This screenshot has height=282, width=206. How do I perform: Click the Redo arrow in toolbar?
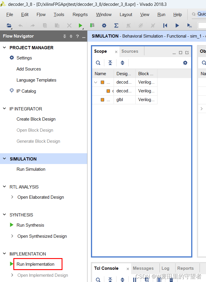pyautogui.click(x=33, y=26)
